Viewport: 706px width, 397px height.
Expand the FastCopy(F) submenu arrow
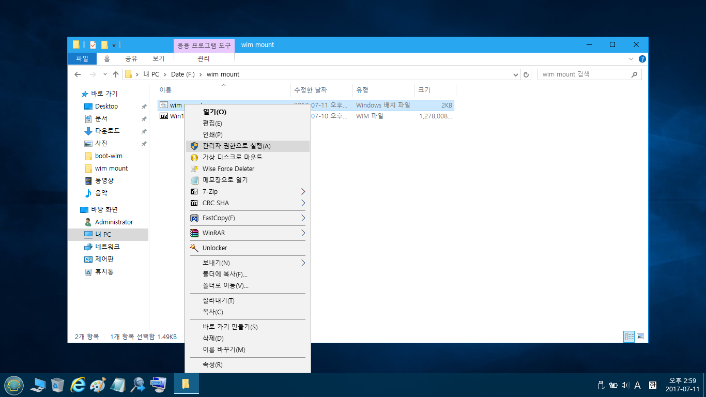pyautogui.click(x=303, y=218)
